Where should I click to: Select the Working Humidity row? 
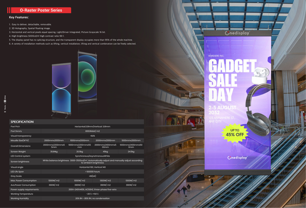(76, 198)
